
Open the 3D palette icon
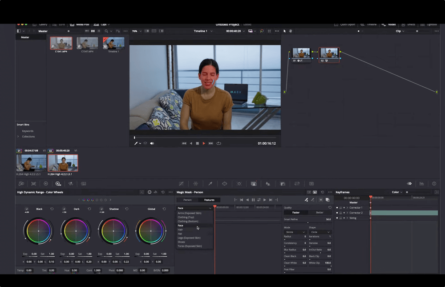(311, 184)
